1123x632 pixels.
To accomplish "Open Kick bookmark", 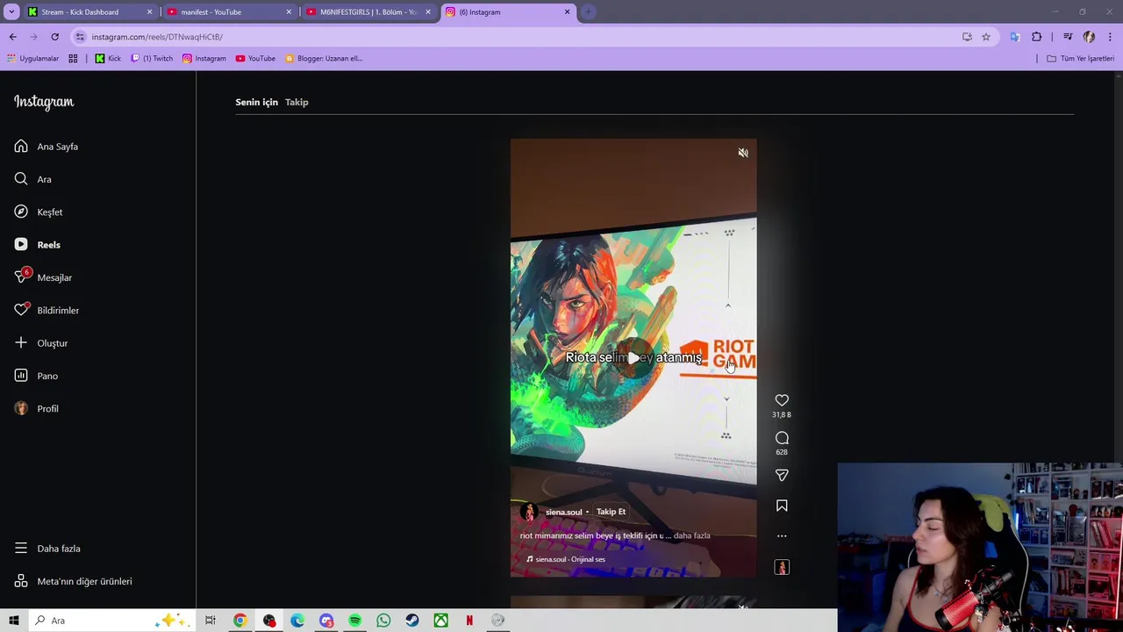I will (108, 59).
